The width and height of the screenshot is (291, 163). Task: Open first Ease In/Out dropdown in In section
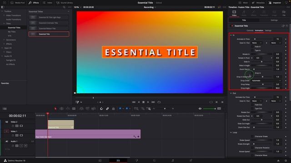click(256, 43)
